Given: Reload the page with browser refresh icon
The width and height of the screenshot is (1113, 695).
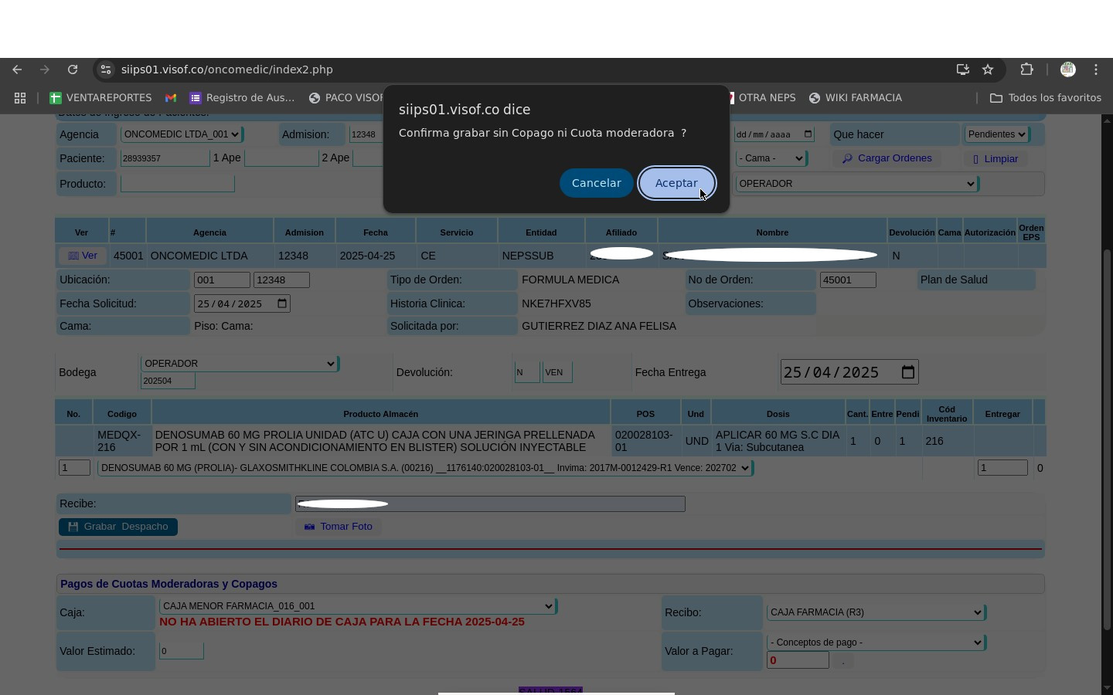Looking at the screenshot, I should tap(73, 69).
